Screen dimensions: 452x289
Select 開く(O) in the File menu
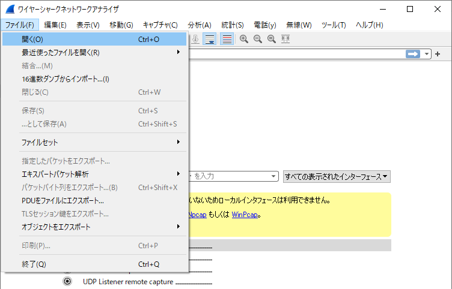(94, 39)
